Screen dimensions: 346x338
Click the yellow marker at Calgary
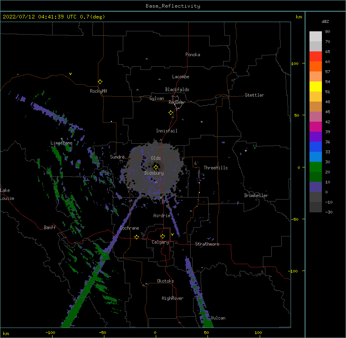click(163, 236)
